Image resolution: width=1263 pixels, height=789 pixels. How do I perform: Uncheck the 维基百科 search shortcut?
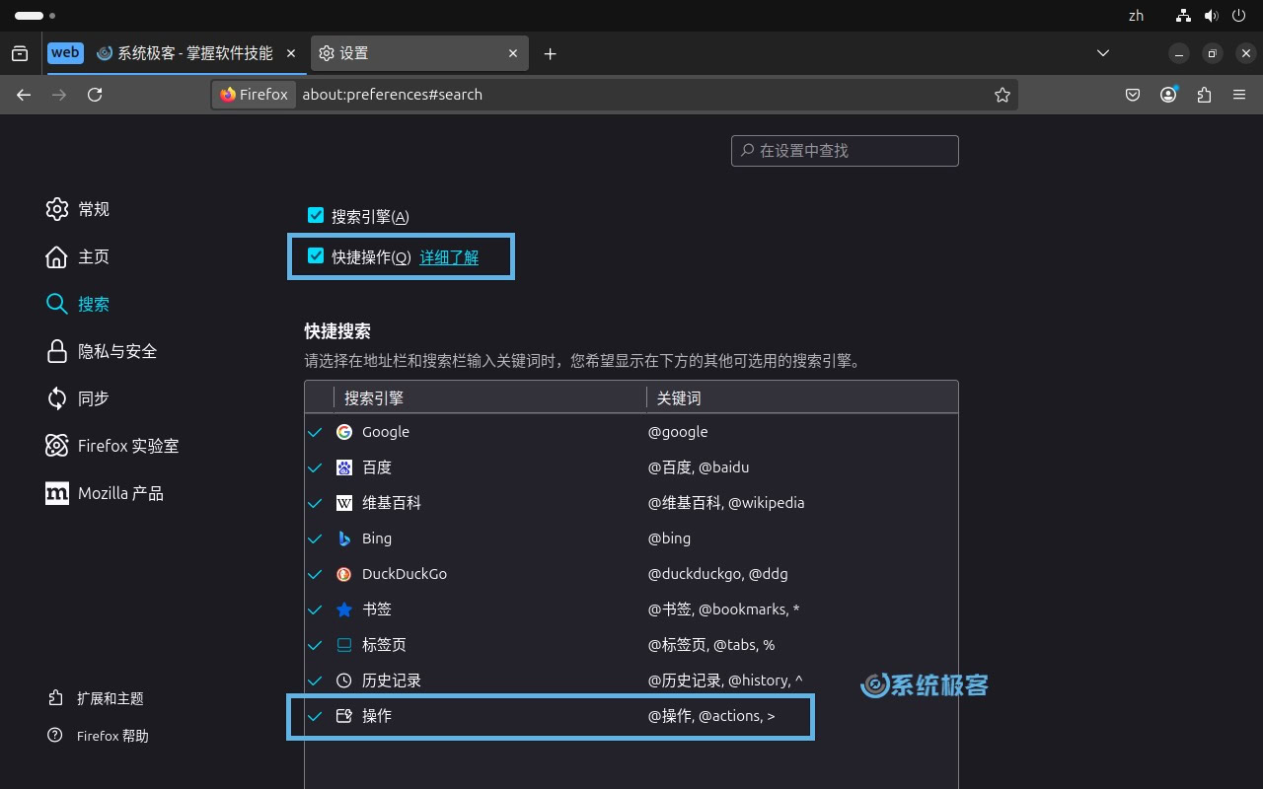tap(316, 503)
